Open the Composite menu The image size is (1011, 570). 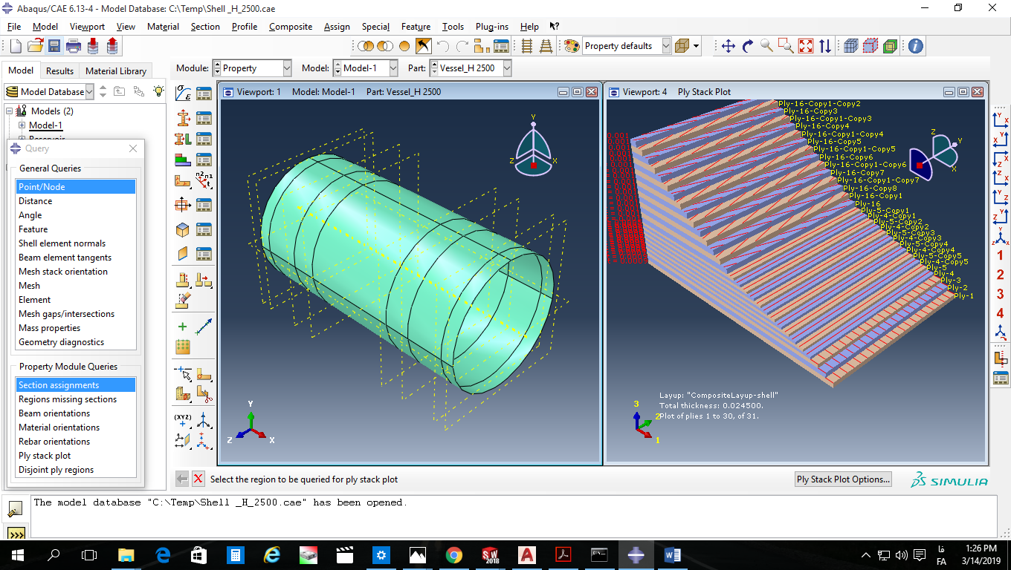point(291,26)
